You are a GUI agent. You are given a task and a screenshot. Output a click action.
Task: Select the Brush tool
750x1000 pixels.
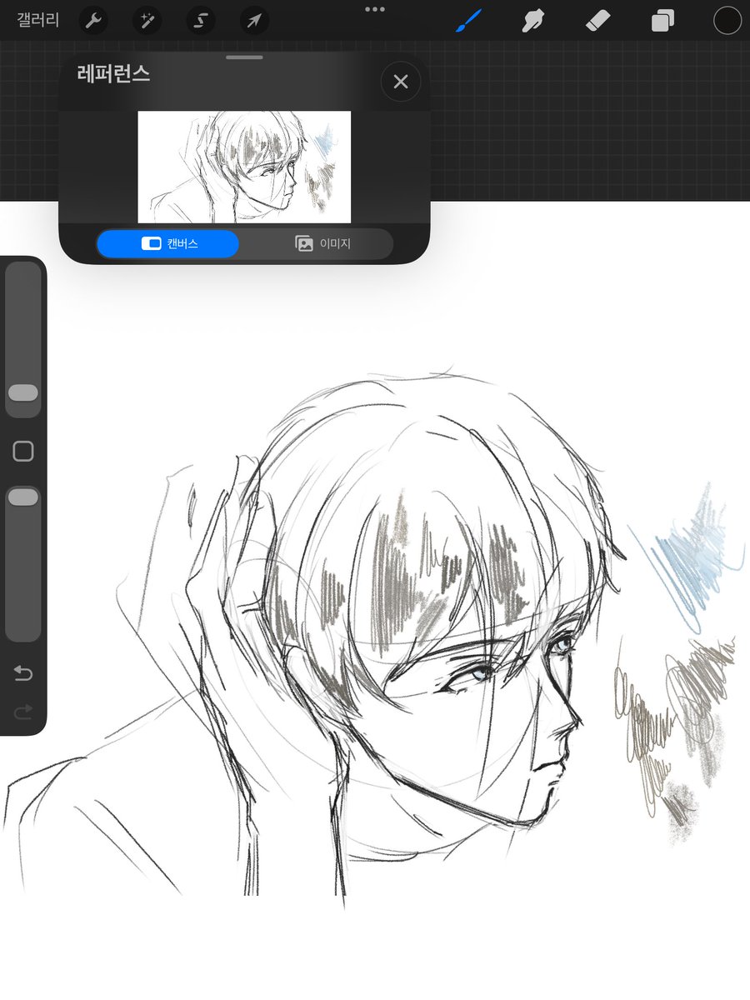tap(469, 20)
